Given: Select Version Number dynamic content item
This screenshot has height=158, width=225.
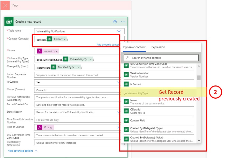Looking at the screenshot, I should 139,75.
